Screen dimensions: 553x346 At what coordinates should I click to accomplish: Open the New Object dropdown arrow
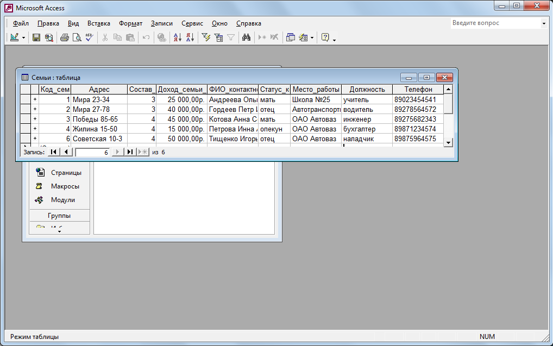pos(312,38)
